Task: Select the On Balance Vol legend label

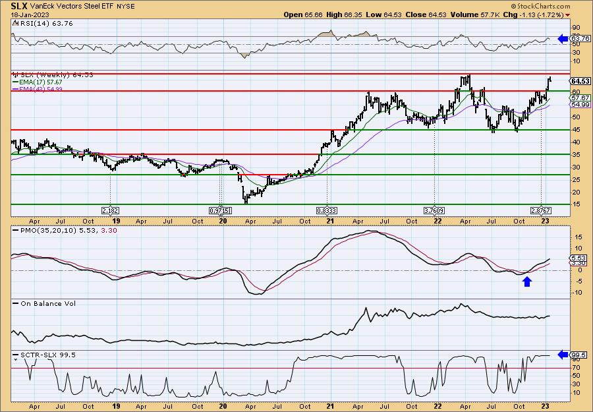Action: point(44,303)
